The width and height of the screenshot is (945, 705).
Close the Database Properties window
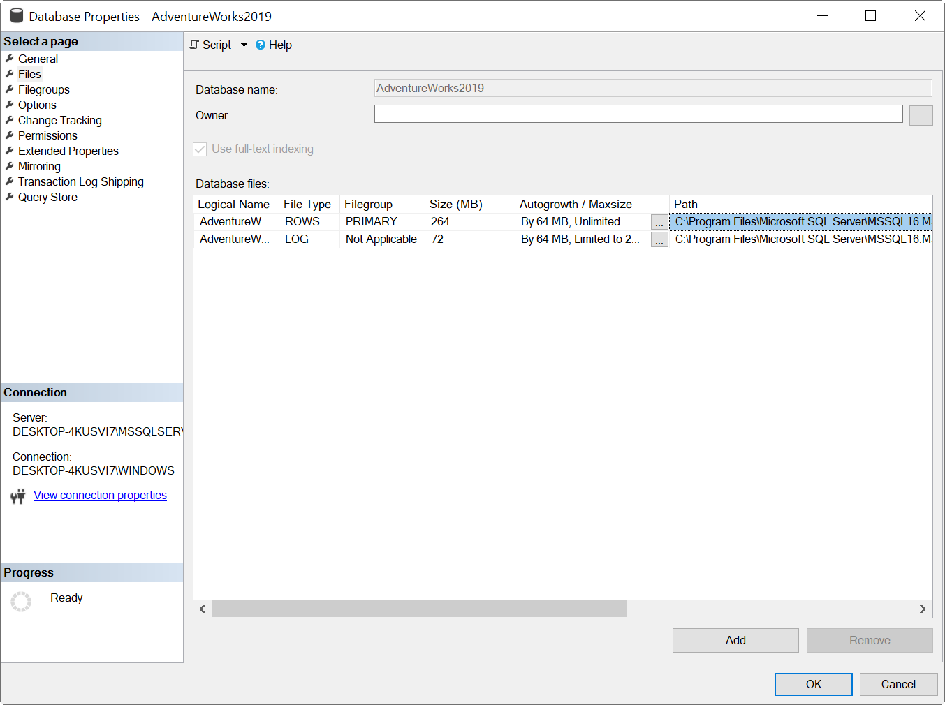coord(920,15)
